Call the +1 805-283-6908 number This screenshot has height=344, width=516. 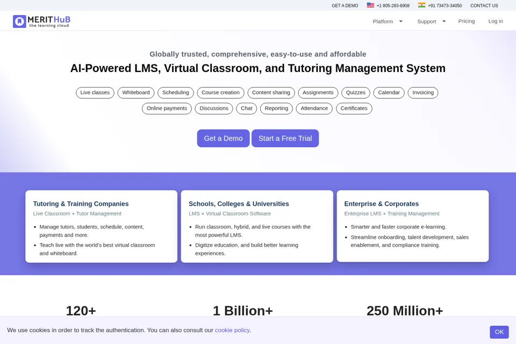[393, 5]
